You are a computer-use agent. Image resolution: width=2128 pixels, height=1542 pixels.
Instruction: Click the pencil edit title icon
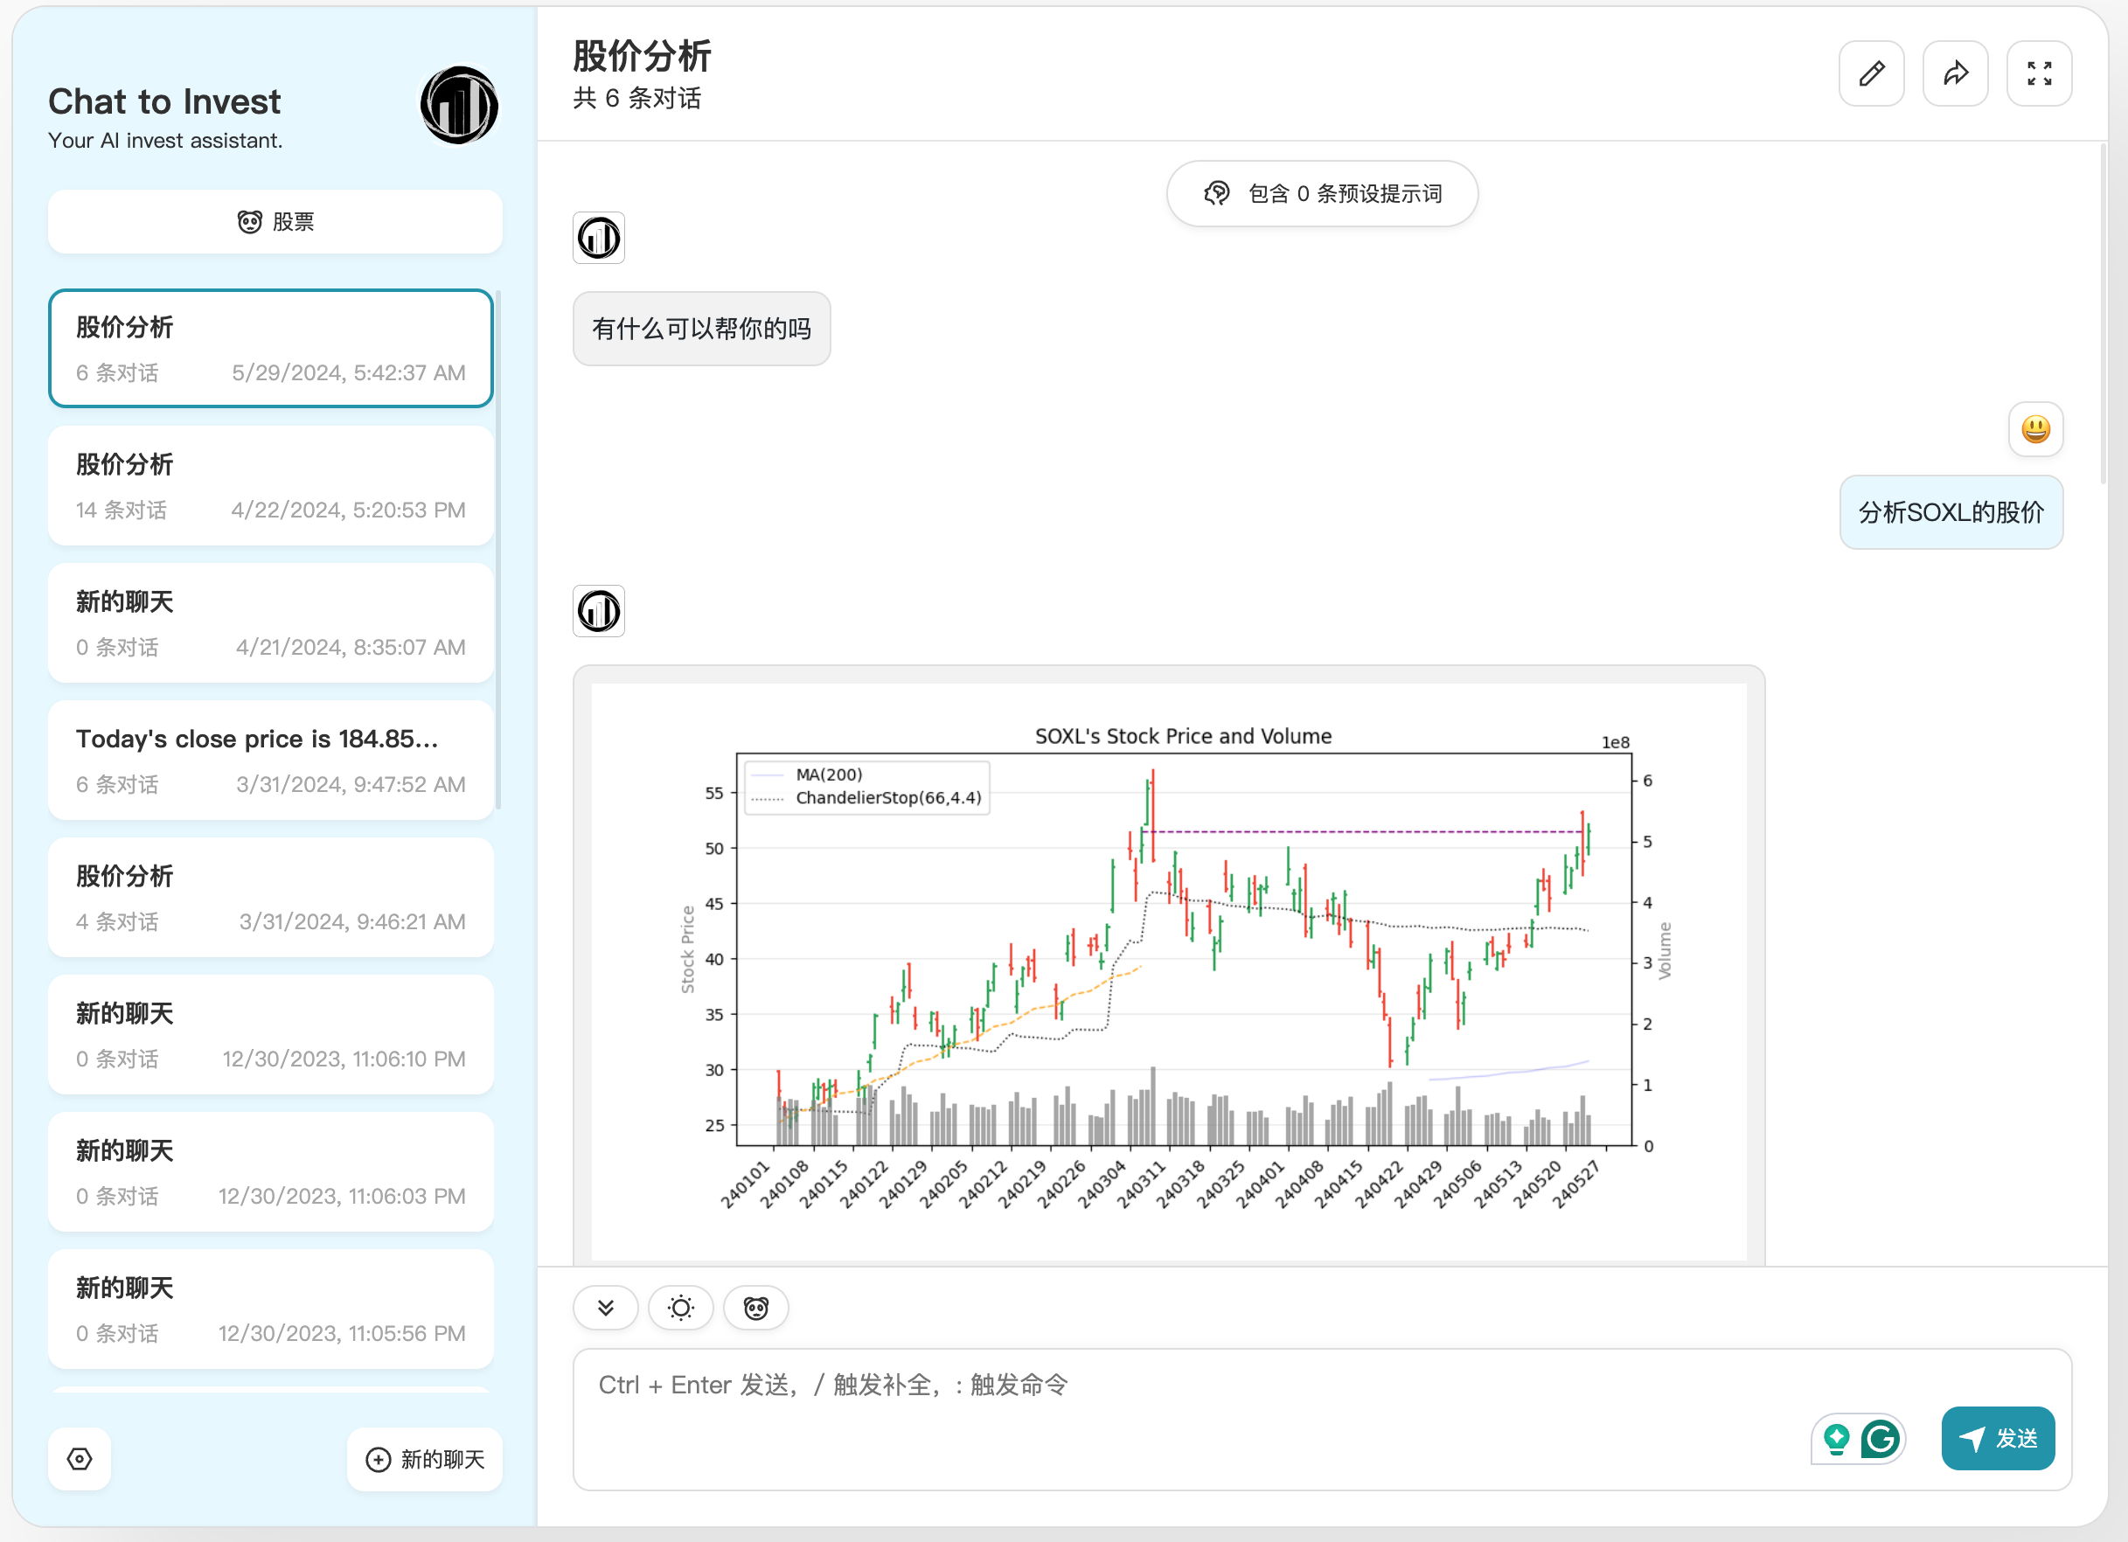coord(1871,73)
